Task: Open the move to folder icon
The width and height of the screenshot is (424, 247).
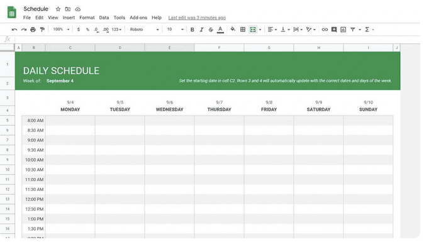Action: coord(68,9)
